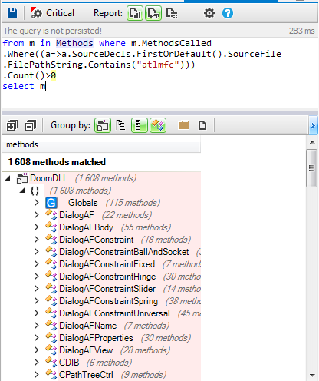The width and height of the screenshot is (319, 381).
Task: Save the query with floppy disk icon
Action: point(12,13)
